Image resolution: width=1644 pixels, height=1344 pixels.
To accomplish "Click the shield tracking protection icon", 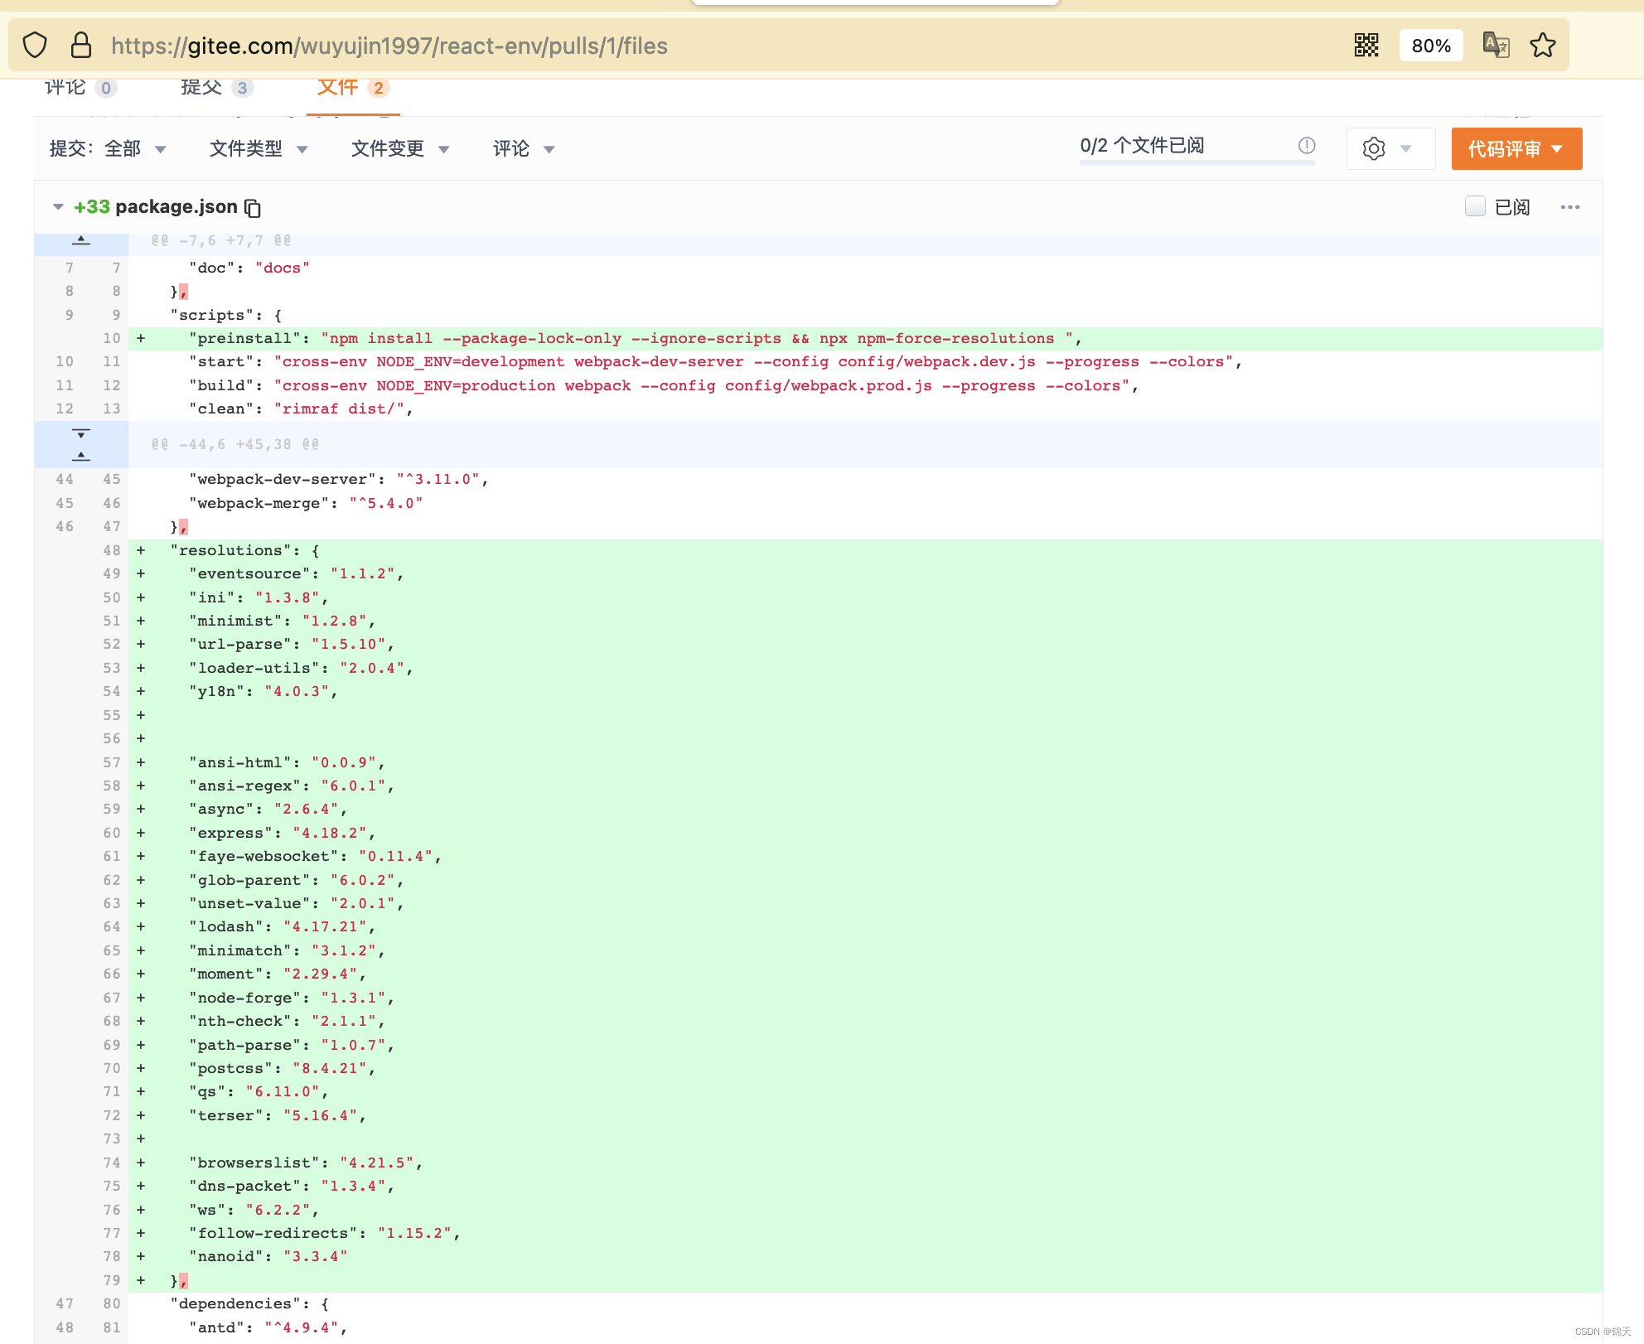I will point(35,46).
